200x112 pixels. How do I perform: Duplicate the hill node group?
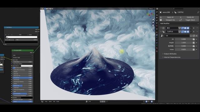tap(194, 36)
